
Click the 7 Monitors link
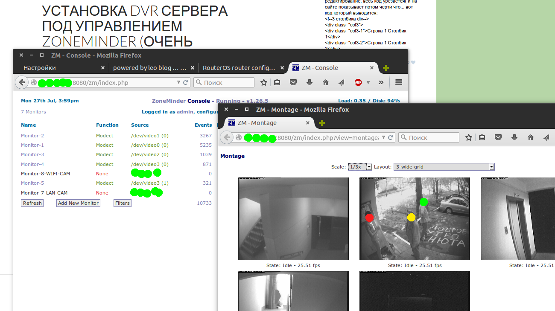point(33,112)
